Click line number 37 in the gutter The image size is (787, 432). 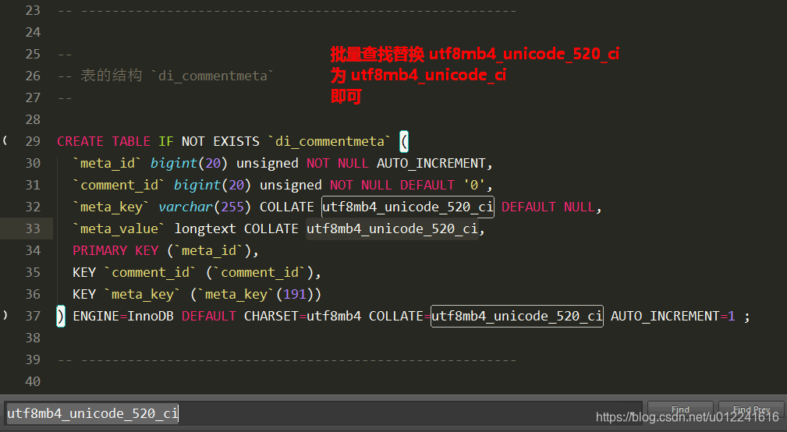pyautogui.click(x=33, y=316)
